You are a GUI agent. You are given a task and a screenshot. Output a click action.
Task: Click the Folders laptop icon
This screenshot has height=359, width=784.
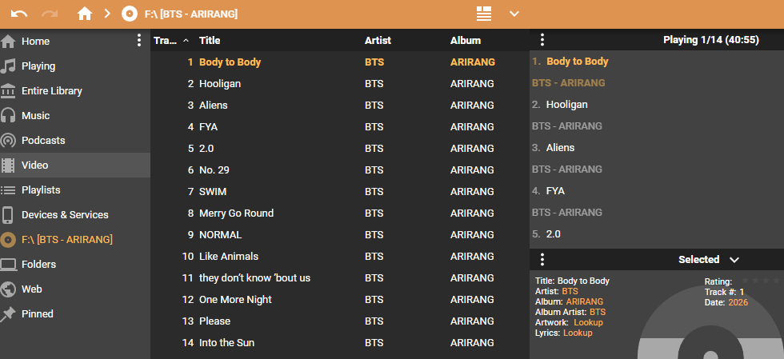click(8, 264)
